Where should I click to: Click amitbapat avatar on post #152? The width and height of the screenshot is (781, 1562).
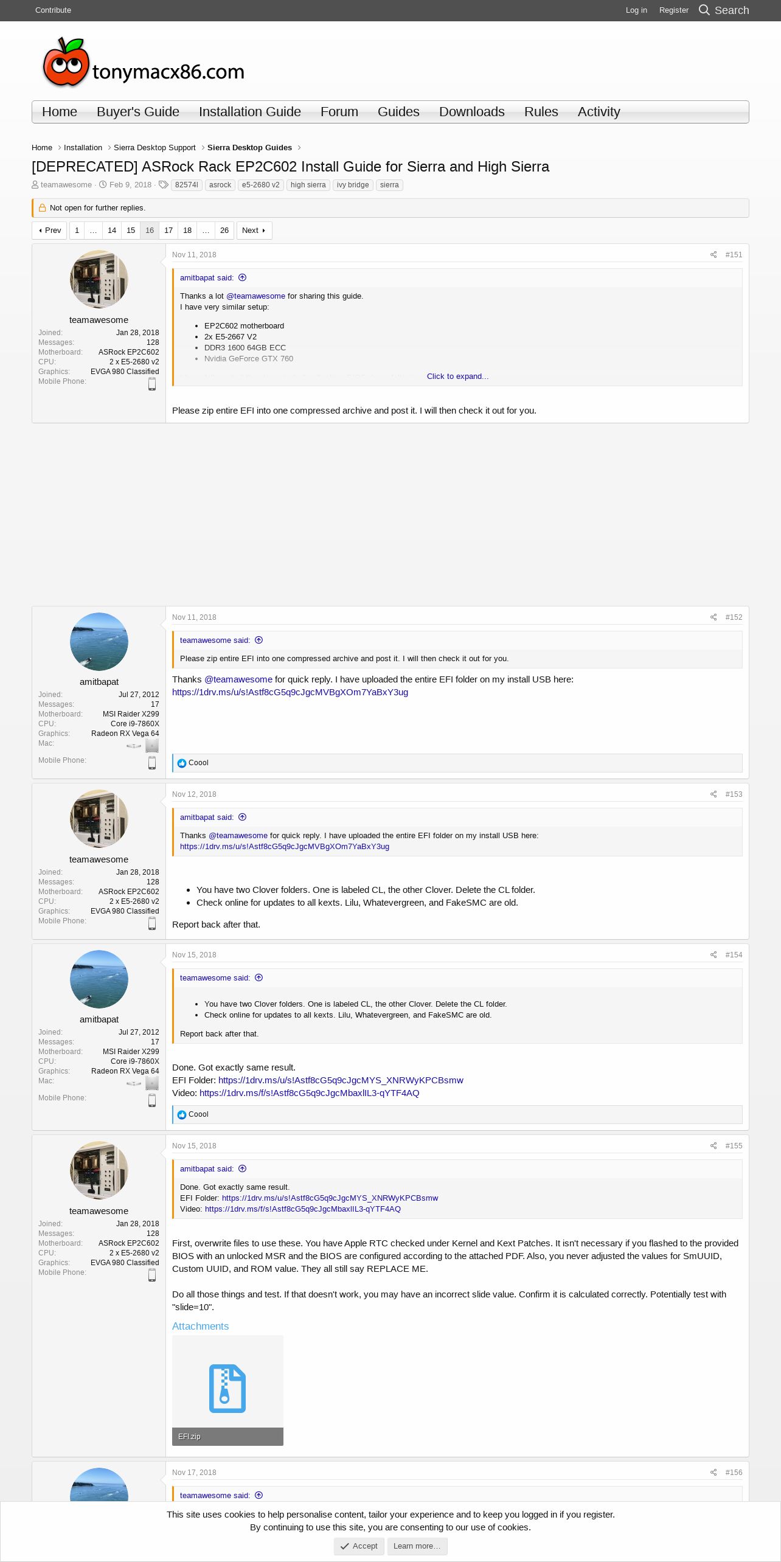[99, 642]
